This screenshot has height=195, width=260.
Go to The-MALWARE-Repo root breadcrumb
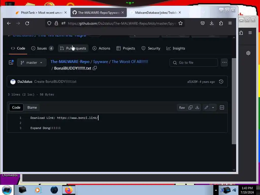[70, 62]
